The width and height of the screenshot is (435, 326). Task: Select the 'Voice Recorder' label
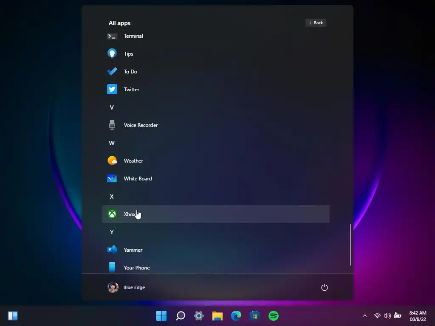coord(141,125)
